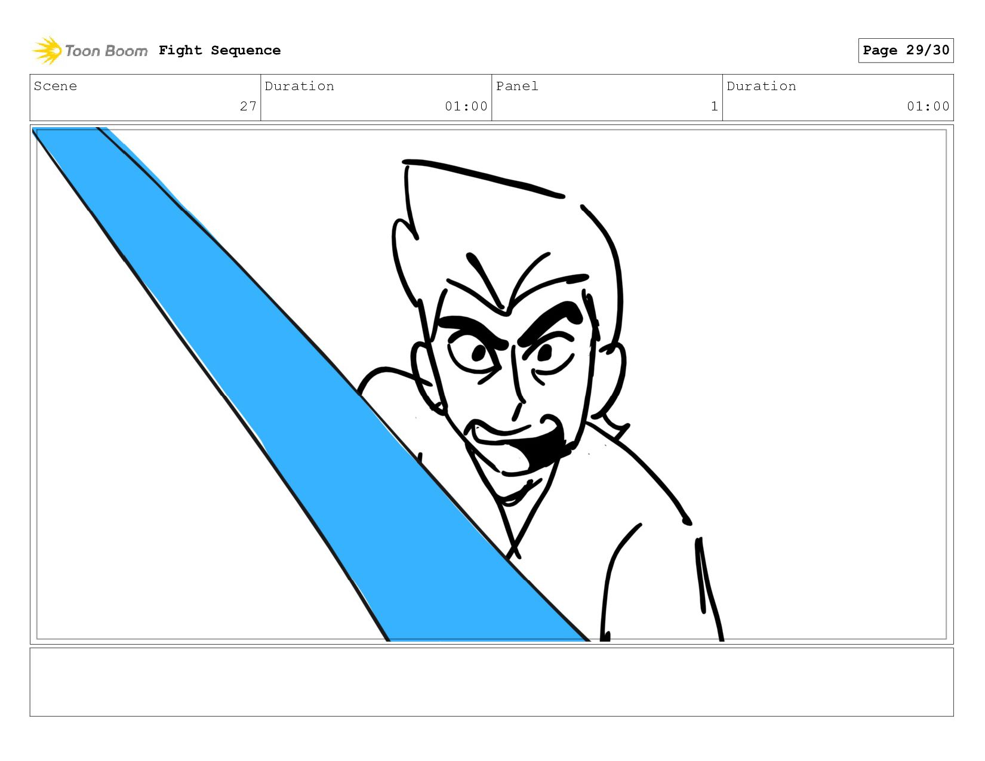Click the panel Duration value at right
The image size is (985, 761).
click(928, 106)
